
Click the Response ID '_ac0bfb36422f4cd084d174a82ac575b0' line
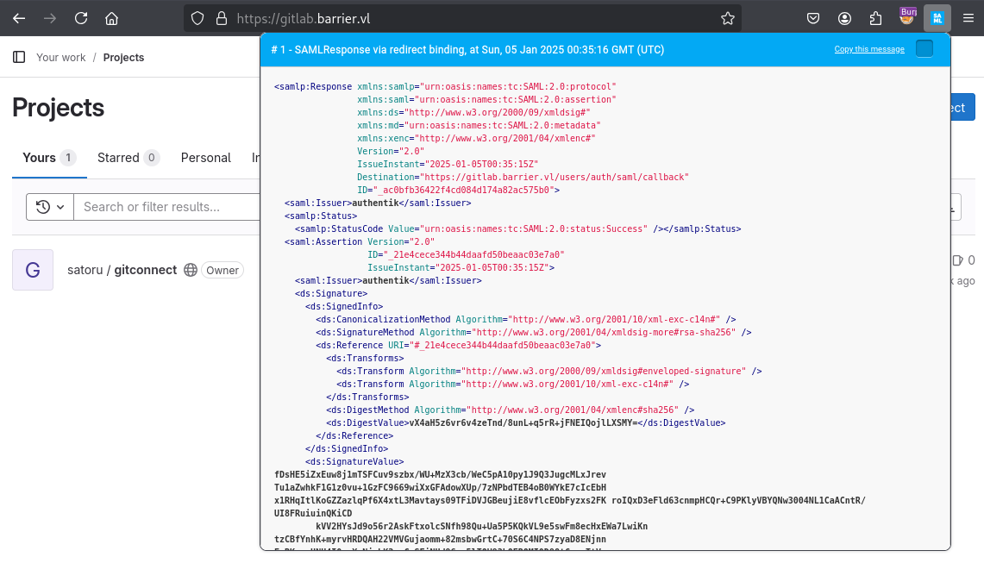point(458,190)
